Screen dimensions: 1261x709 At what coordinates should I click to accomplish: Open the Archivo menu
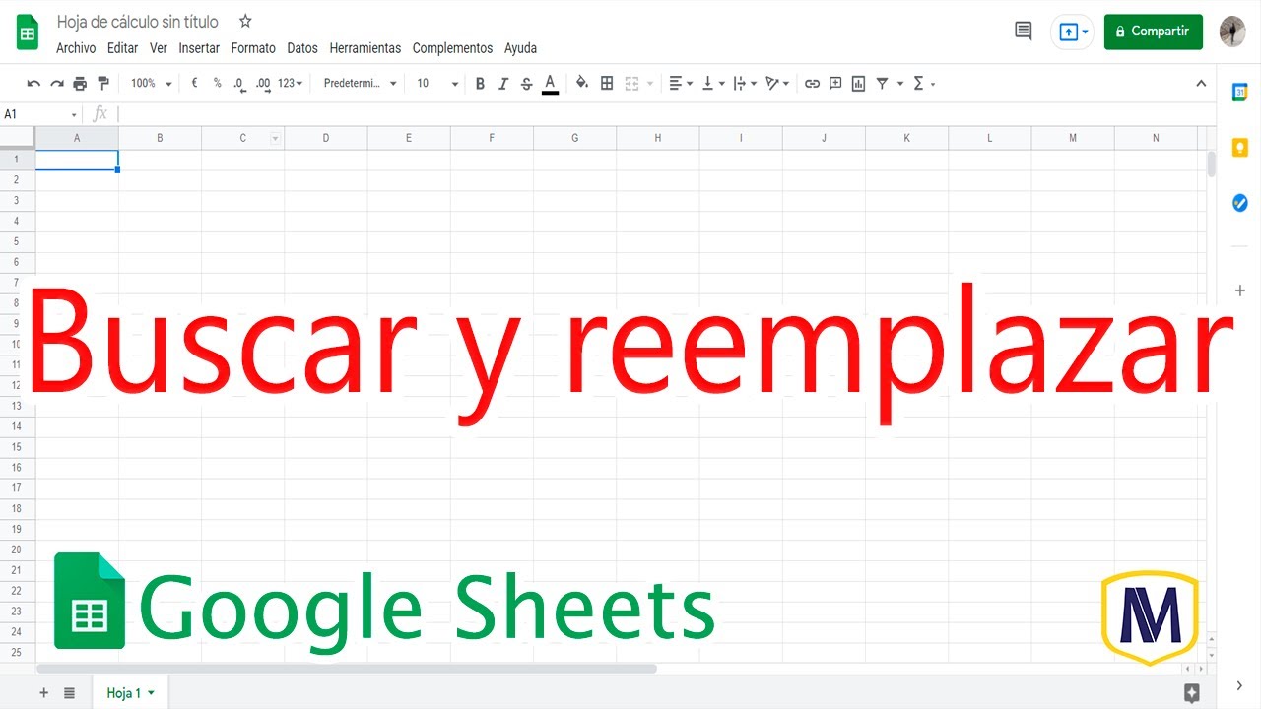(x=76, y=48)
